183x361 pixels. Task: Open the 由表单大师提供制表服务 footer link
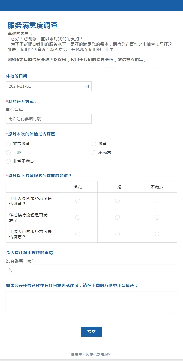coord(91,354)
